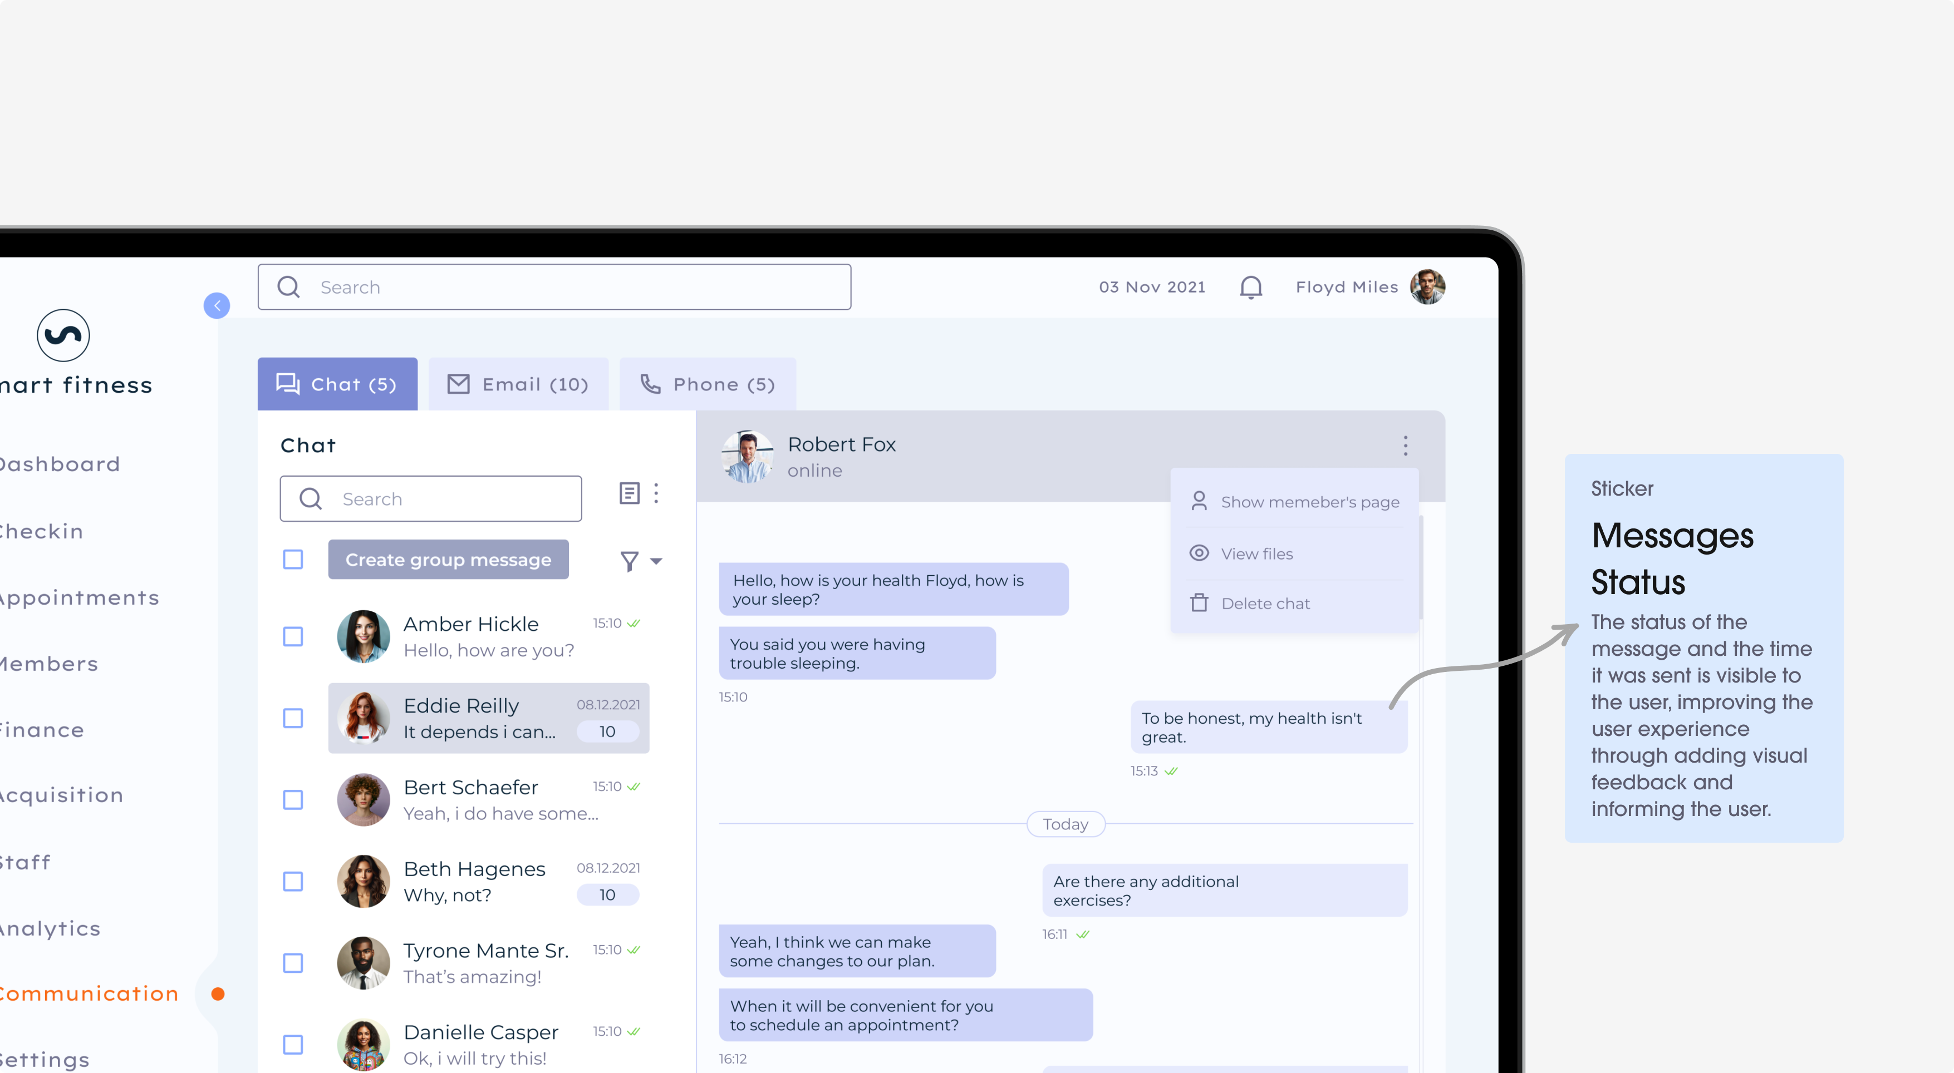Screen dimensions: 1954x1073
Task: Switch to the Chat (5) tab
Action: (337, 384)
